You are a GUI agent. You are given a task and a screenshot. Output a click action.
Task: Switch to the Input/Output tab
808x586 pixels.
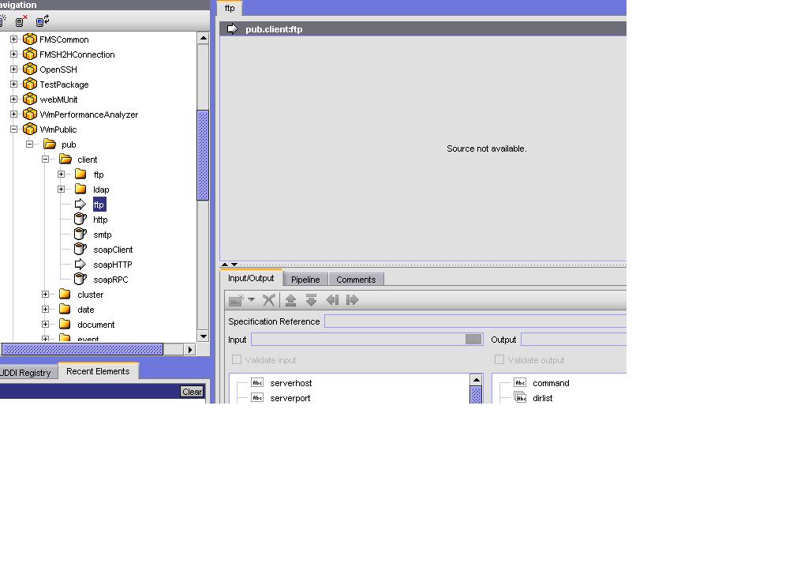click(x=252, y=278)
